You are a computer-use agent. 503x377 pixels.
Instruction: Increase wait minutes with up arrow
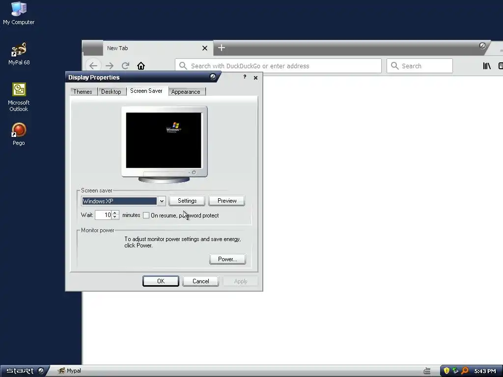[115, 213]
